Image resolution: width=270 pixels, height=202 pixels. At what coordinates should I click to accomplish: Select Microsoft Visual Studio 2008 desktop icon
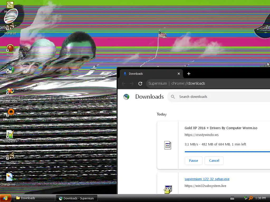(x=10, y=95)
